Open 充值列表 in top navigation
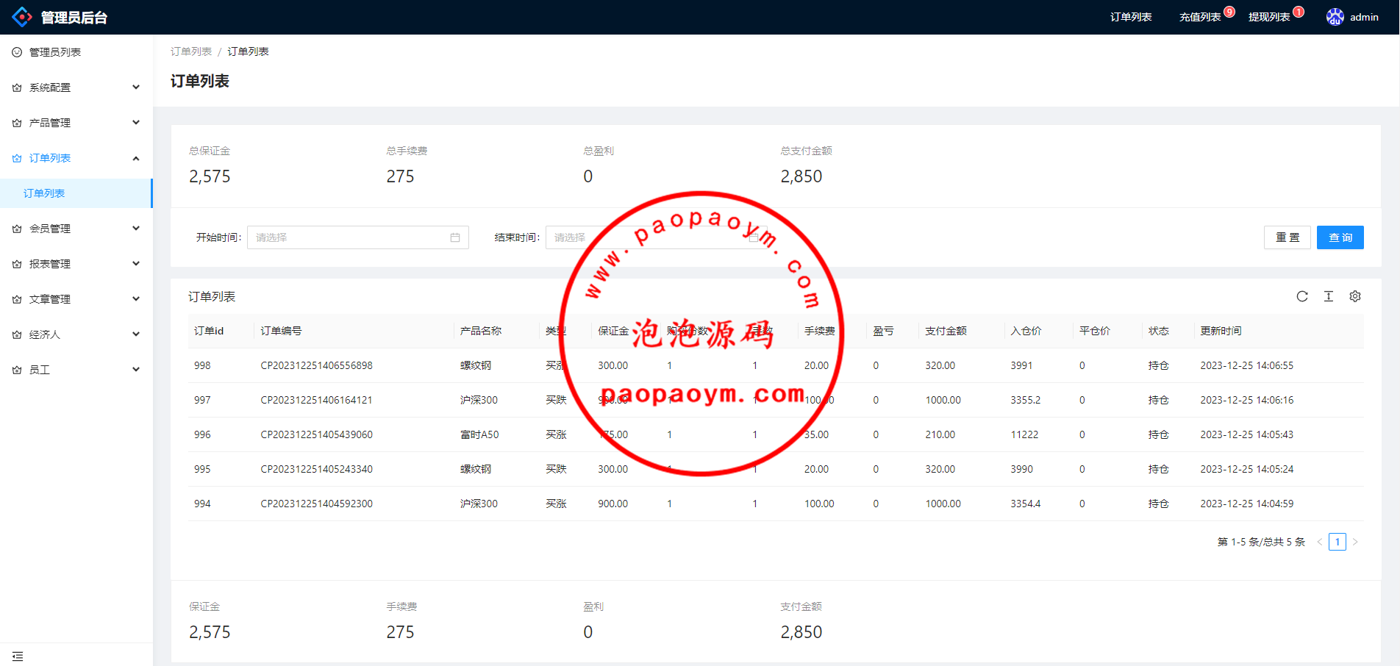Image resolution: width=1400 pixels, height=666 pixels. pyautogui.click(x=1200, y=17)
